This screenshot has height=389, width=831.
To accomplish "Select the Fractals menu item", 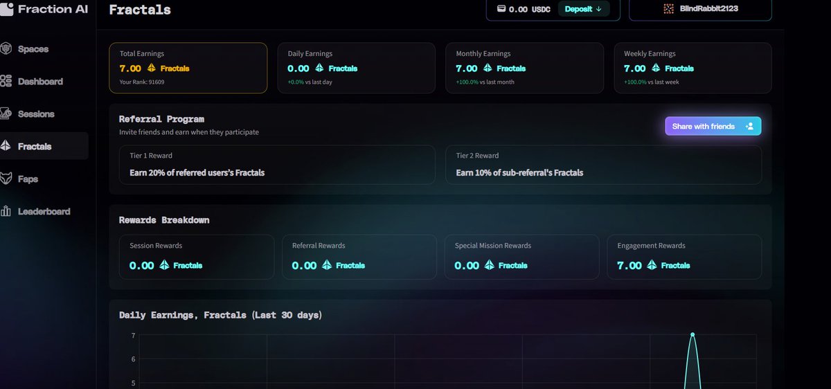I will pos(44,146).
